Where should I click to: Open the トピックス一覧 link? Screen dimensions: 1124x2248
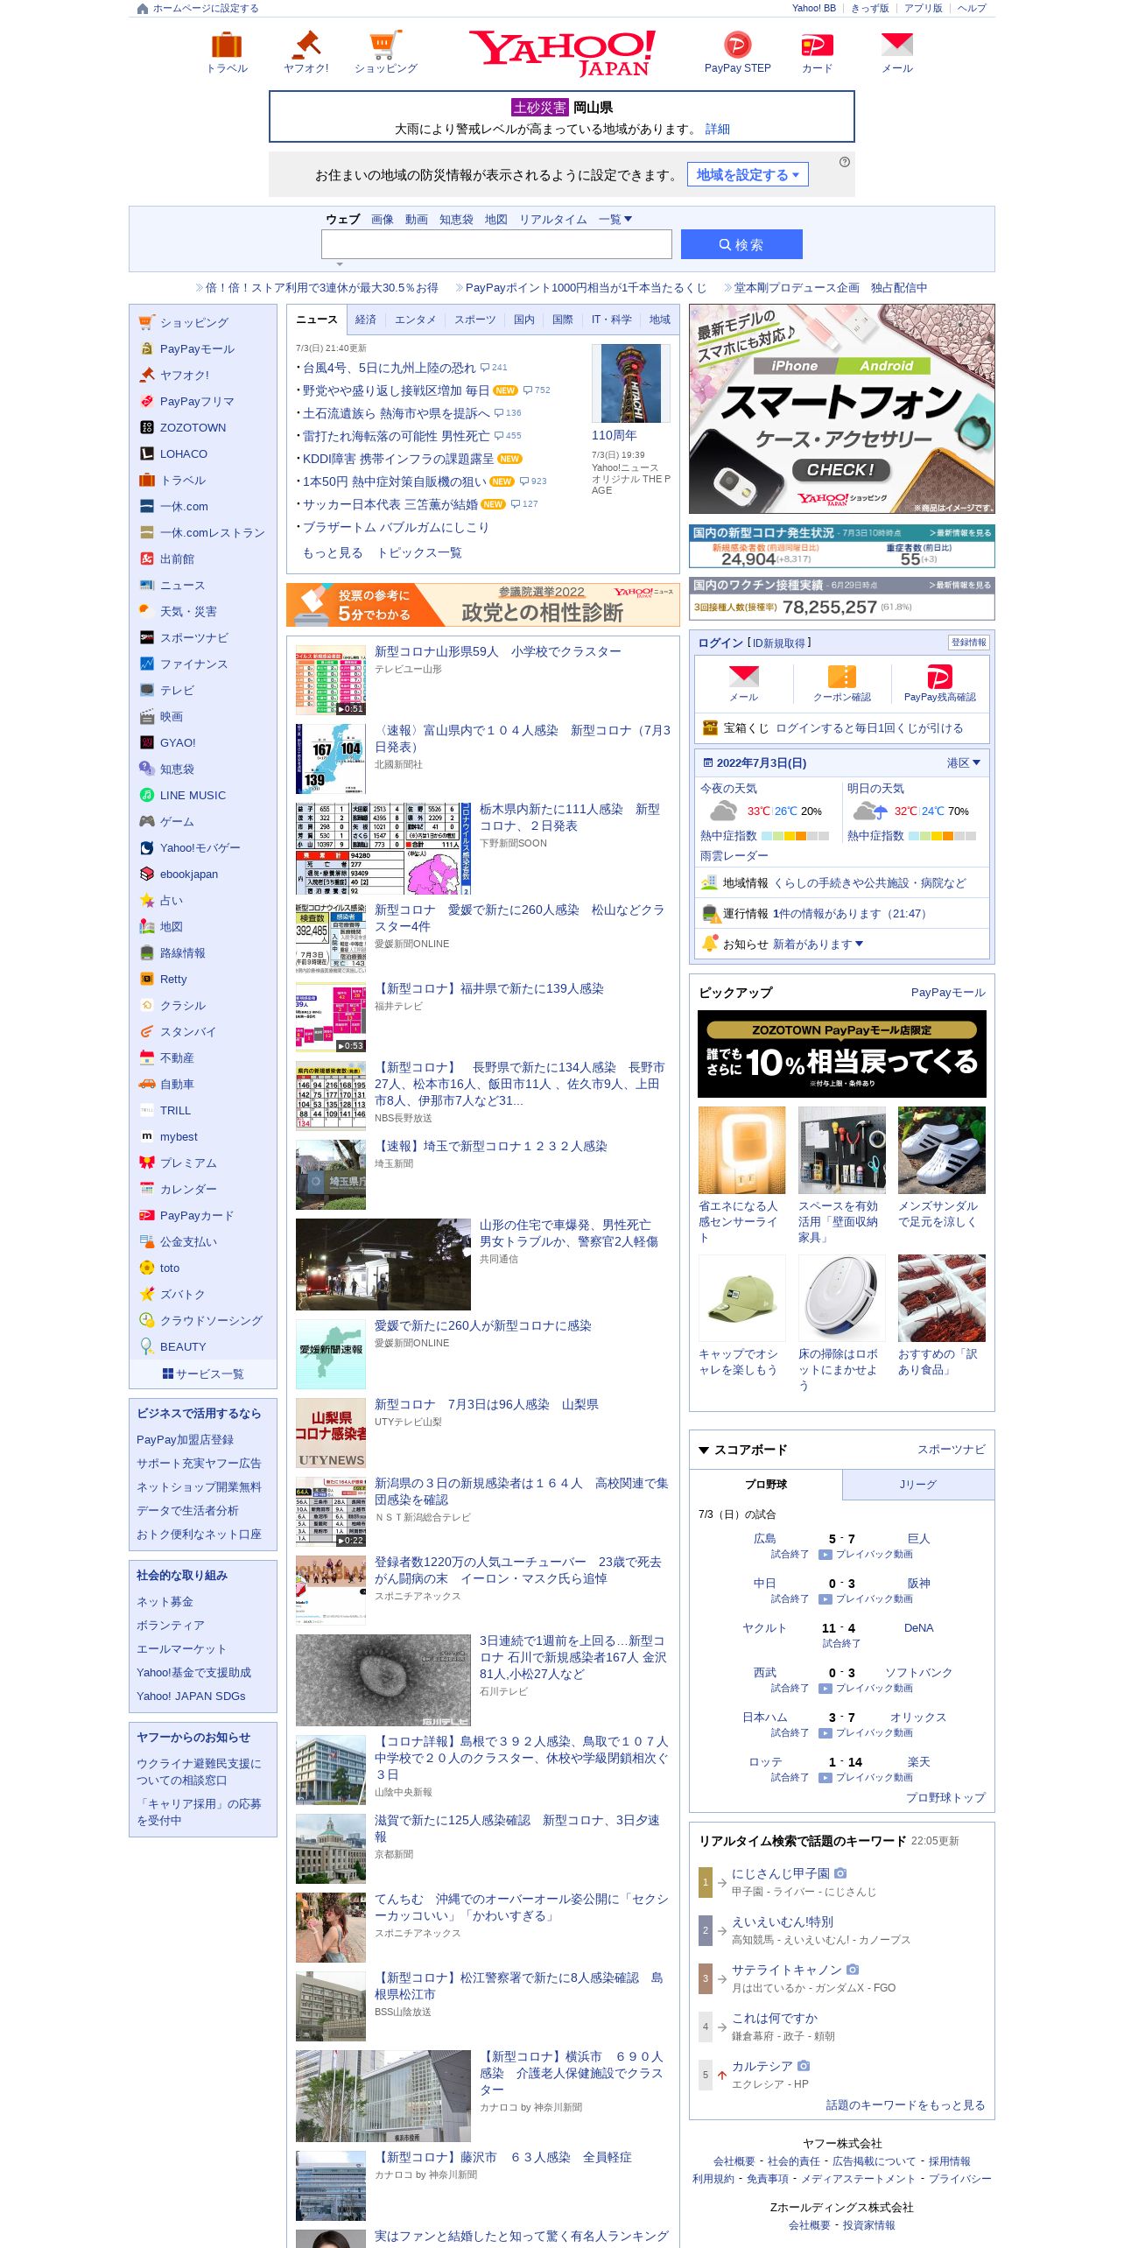[x=419, y=553]
